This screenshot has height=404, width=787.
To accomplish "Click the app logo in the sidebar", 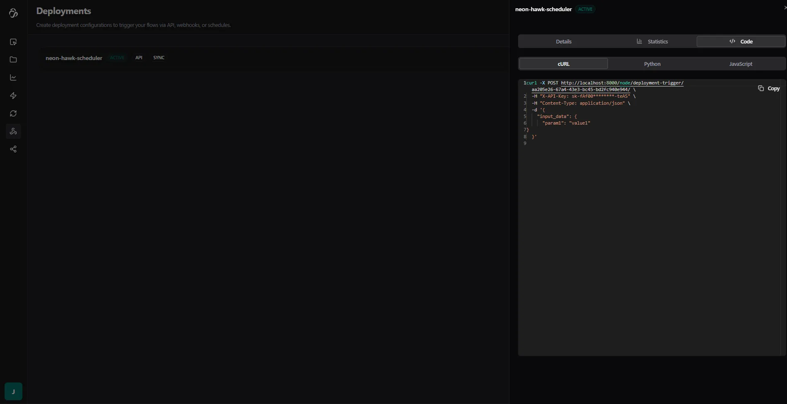I will (13, 13).
